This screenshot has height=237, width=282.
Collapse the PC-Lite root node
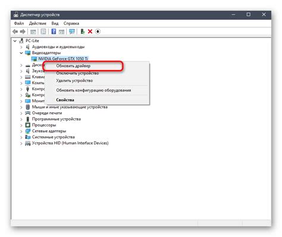15,41
